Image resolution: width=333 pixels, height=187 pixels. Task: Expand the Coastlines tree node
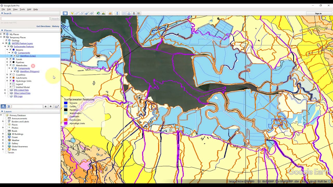tap(7, 75)
